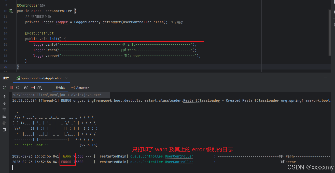Viewport: 335px width, 173px height.
Task: Toggle scroll to end of console
Action: pyautogui.click(x=4, y=116)
